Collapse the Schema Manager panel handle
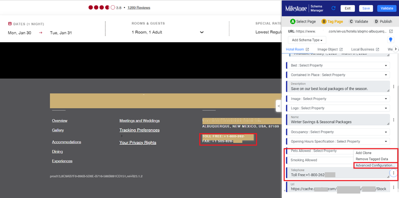399x198 pixels. tap(279, 106)
